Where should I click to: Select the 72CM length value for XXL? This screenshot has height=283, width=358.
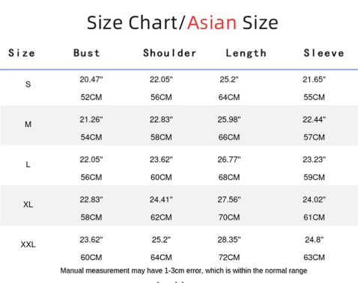(229, 258)
